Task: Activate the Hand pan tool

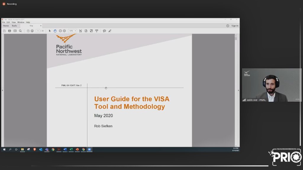Action: [55, 31]
